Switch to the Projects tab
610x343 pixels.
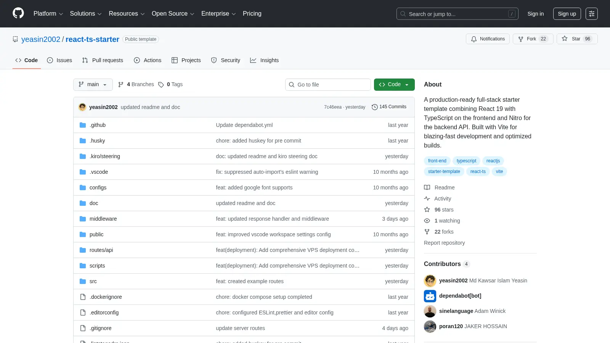tap(186, 60)
